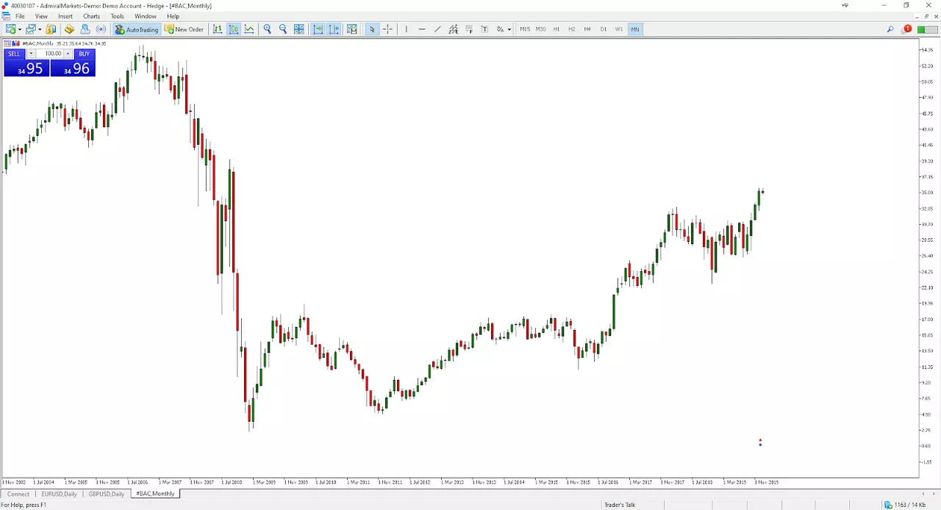941x510 pixels.
Task: Open the Charts menu
Action: click(91, 16)
